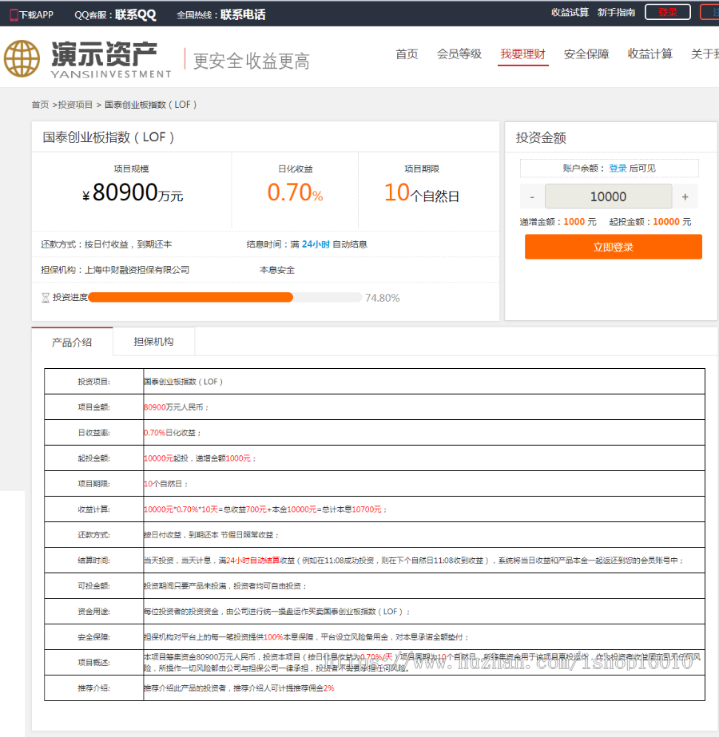The width and height of the screenshot is (719, 737).
Task: Click the orange 立即登录 button
Action: click(x=613, y=247)
